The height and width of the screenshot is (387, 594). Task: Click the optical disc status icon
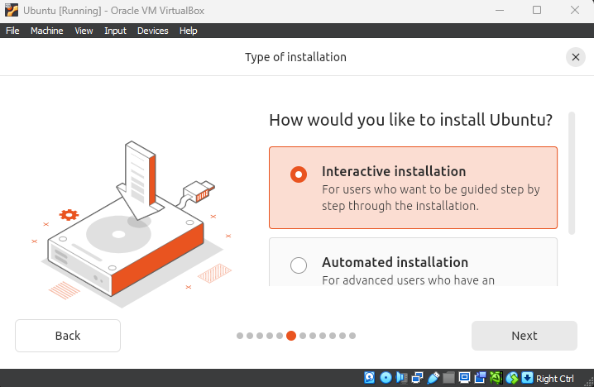point(386,378)
